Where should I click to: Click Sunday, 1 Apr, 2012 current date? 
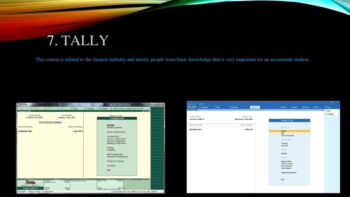click(67, 118)
